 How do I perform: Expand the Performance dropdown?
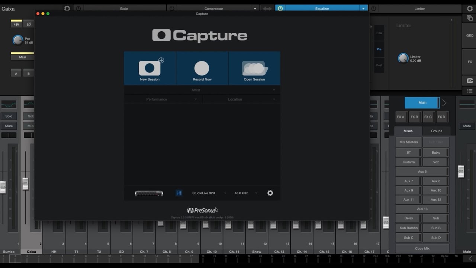(x=196, y=99)
